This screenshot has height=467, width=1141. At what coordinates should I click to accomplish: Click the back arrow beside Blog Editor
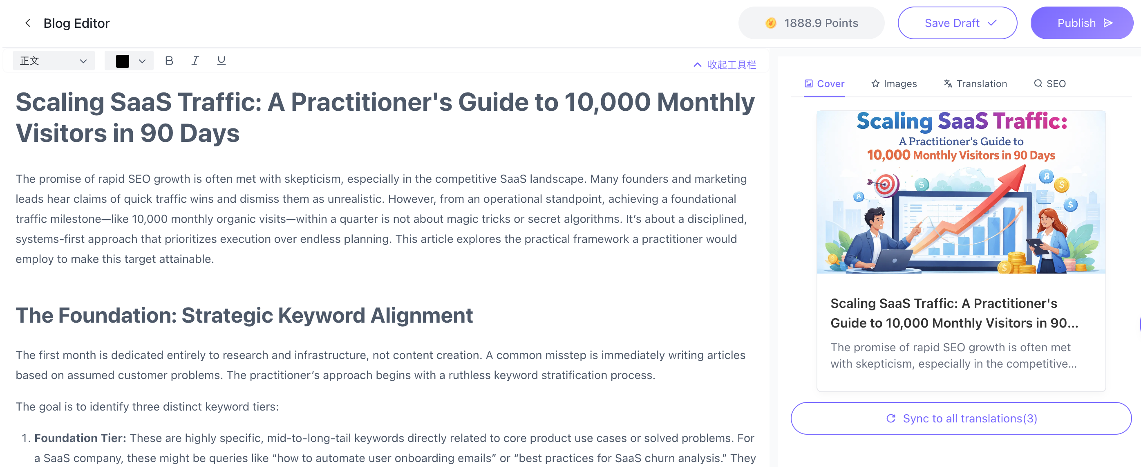click(28, 23)
